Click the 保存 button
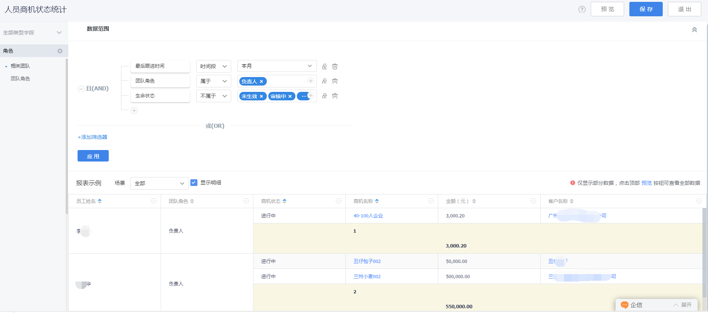The width and height of the screenshot is (708, 313). (646, 9)
